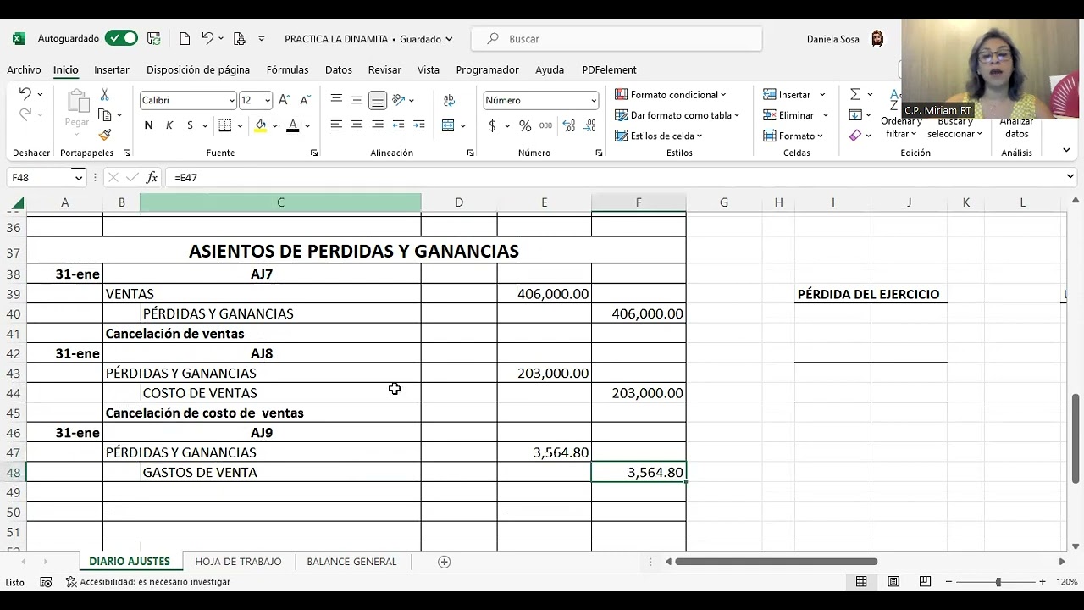Open the Formato condicional dropdown
Screen dimensions: 1084x610
(x=671, y=94)
